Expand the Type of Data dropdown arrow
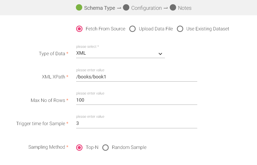Screen dimensions: 257x165 coord(160,54)
